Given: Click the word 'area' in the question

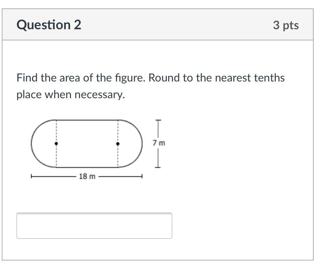Looking at the screenshot, I should [70, 78].
